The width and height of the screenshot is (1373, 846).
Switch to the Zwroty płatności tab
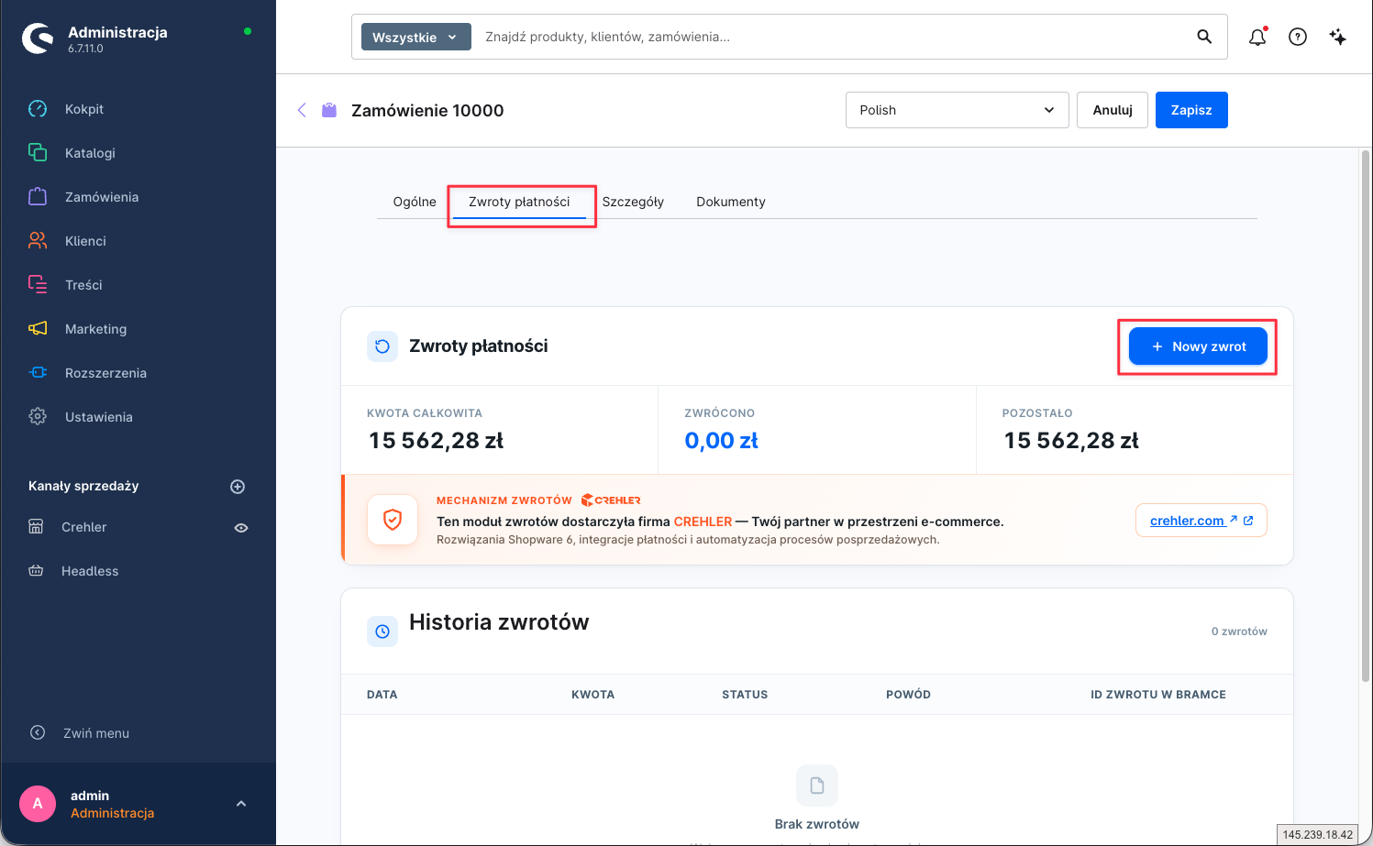pyautogui.click(x=519, y=202)
